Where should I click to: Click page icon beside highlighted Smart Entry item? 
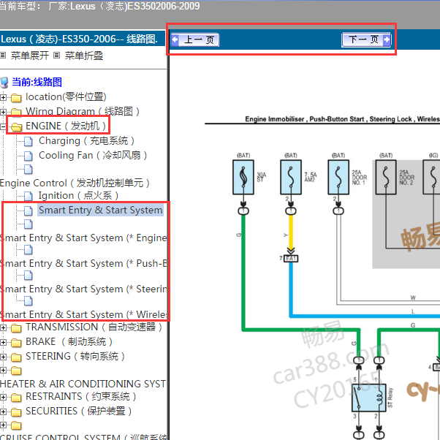pyautogui.click(x=28, y=210)
